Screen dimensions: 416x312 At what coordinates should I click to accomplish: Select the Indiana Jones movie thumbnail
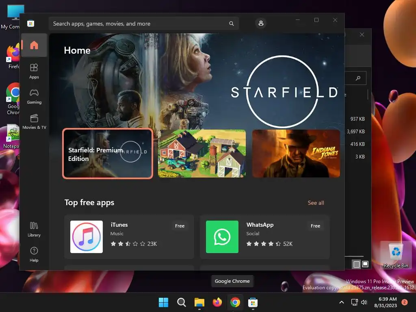pos(296,154)
